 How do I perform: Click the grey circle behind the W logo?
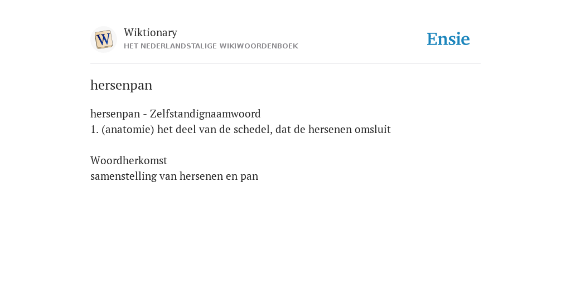103,40
